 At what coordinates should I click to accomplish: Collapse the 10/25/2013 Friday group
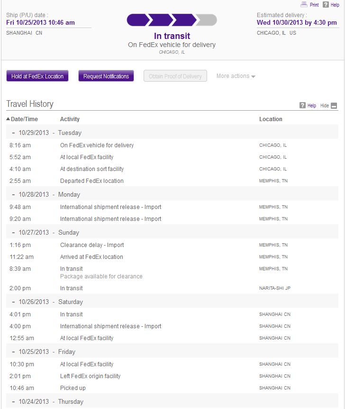pos(13,352)
